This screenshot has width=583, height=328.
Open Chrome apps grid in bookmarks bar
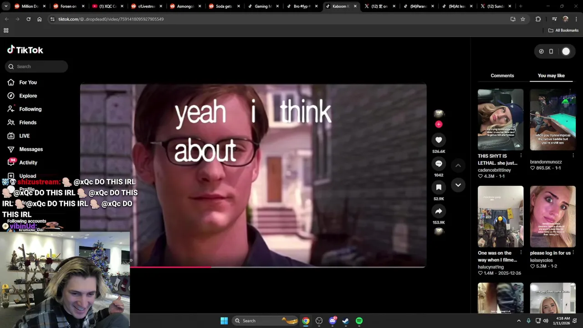(6, 31)
